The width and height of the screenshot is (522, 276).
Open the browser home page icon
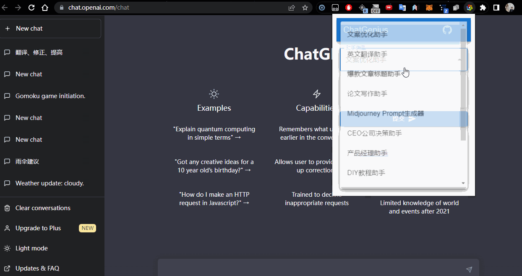(45, 8)
